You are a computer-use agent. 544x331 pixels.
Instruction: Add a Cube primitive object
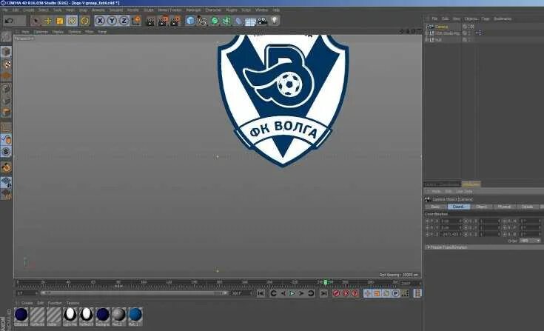click(x=190, y=21)
